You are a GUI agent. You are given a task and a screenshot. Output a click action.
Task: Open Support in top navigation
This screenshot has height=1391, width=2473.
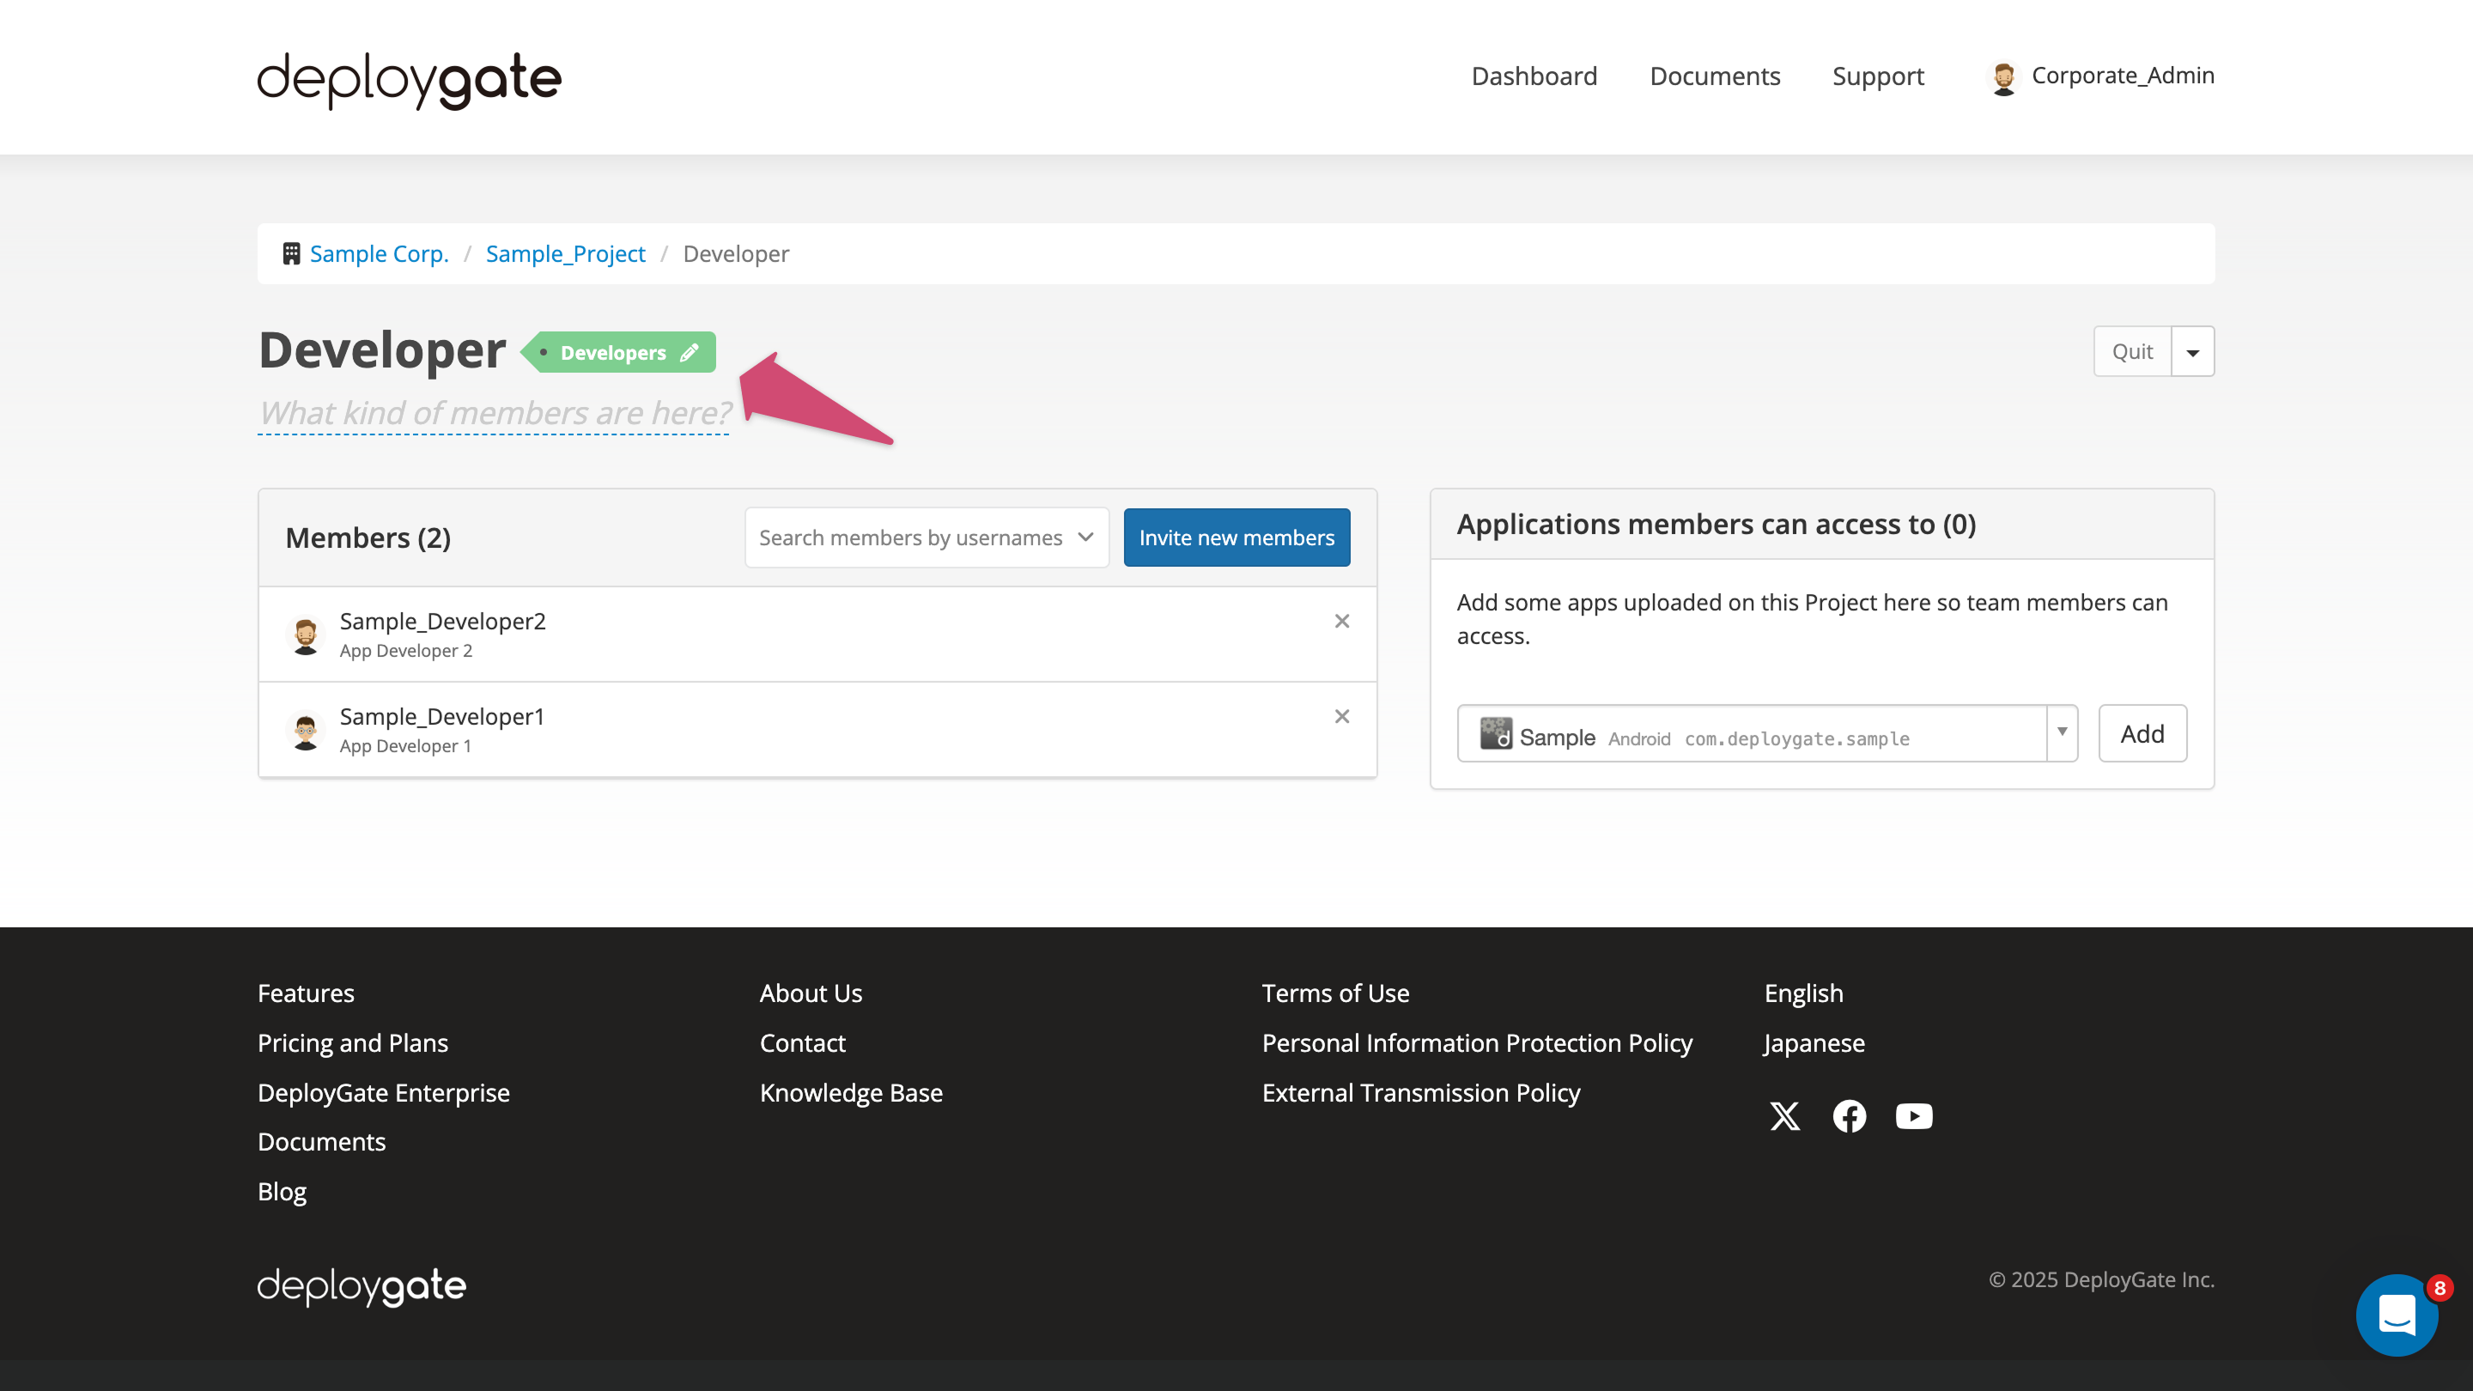coord(1878,76)
